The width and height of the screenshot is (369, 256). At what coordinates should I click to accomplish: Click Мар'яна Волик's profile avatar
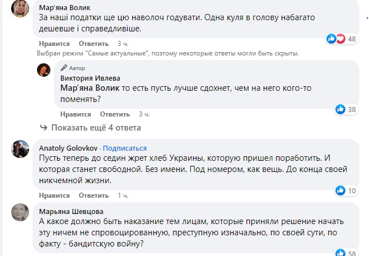click(21, 8)
